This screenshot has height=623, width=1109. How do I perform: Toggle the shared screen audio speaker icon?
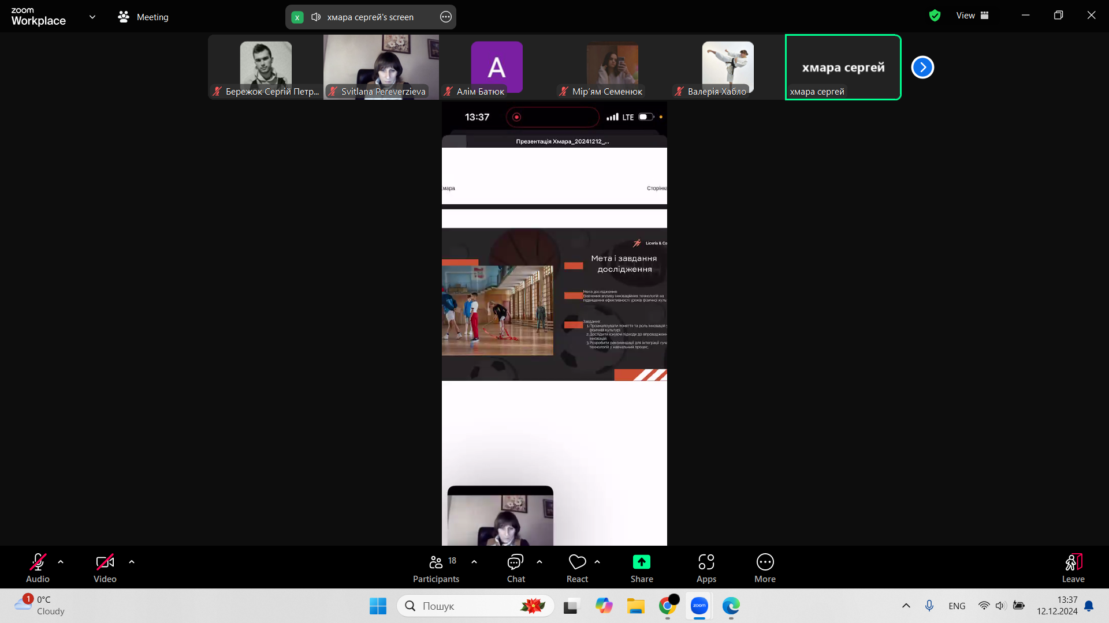tap(316, 17)
